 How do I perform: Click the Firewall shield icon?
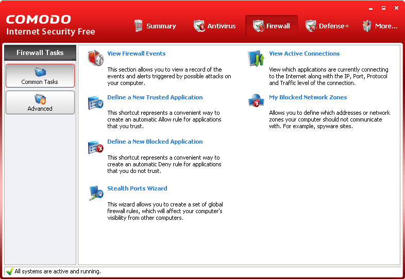click(x=259, y=26)
